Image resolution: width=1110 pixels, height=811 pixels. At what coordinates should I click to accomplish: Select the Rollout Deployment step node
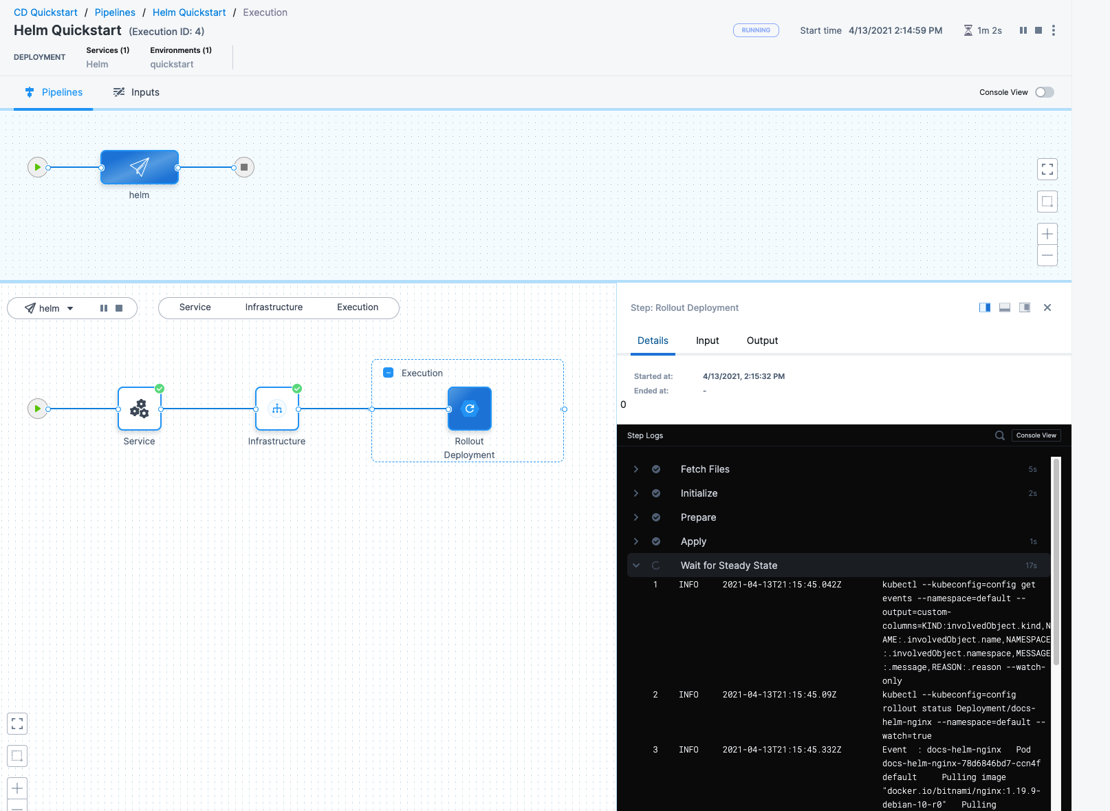pos(470,409)
